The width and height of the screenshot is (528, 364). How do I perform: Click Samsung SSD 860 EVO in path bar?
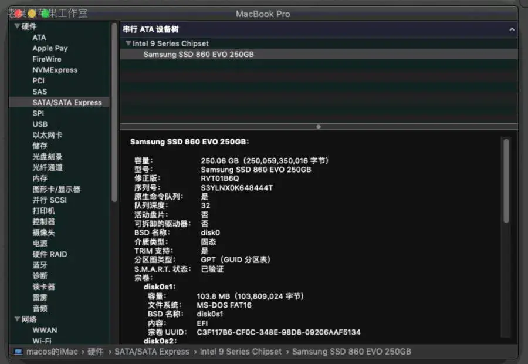[351, 352]
